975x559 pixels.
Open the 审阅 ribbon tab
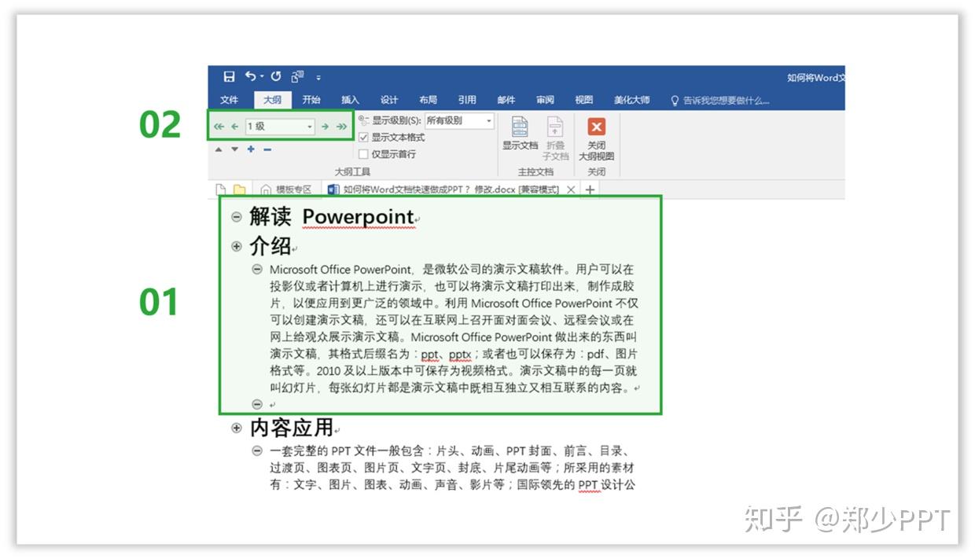(545, 100)
